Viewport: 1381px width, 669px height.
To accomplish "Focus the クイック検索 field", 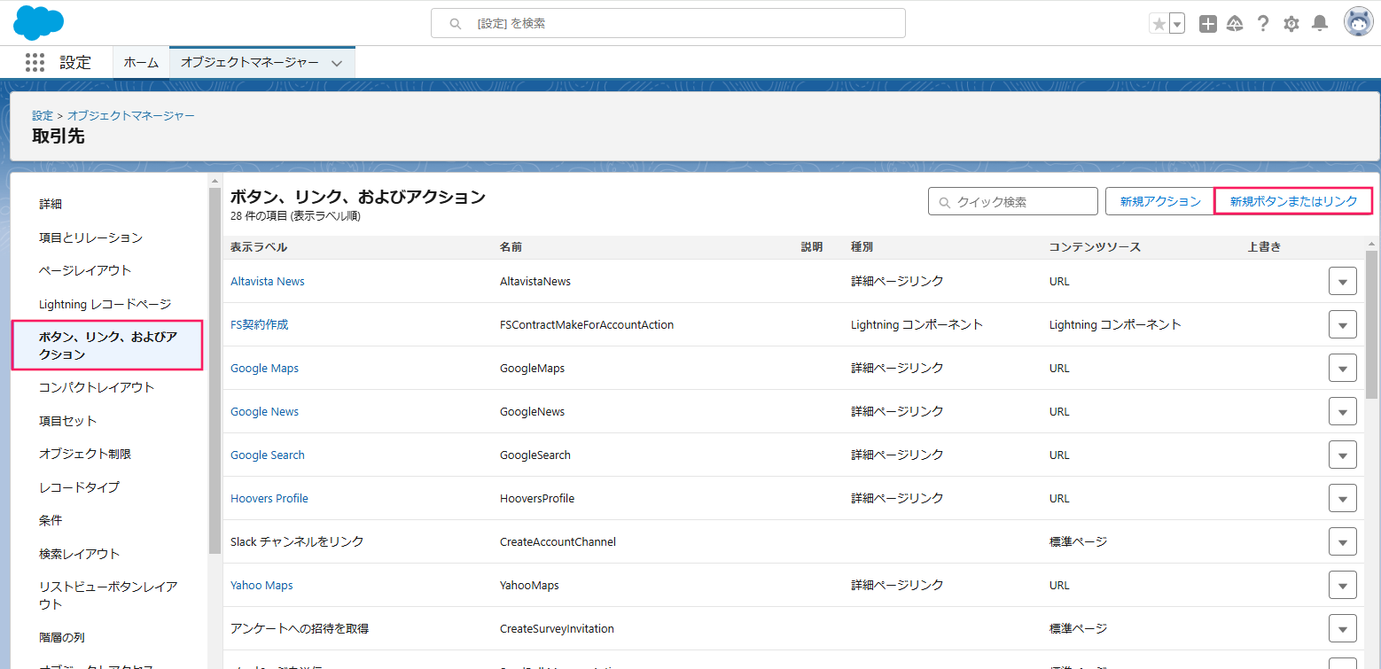I will [1013, 201].
